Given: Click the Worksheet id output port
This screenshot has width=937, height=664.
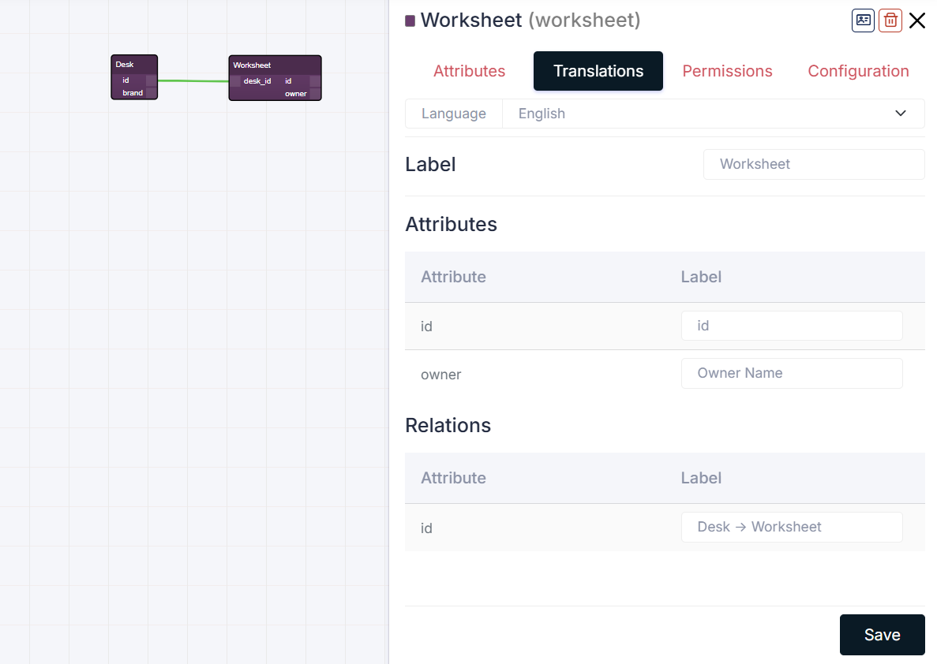Looking at the screenshot, I should [x=315, y=81].
